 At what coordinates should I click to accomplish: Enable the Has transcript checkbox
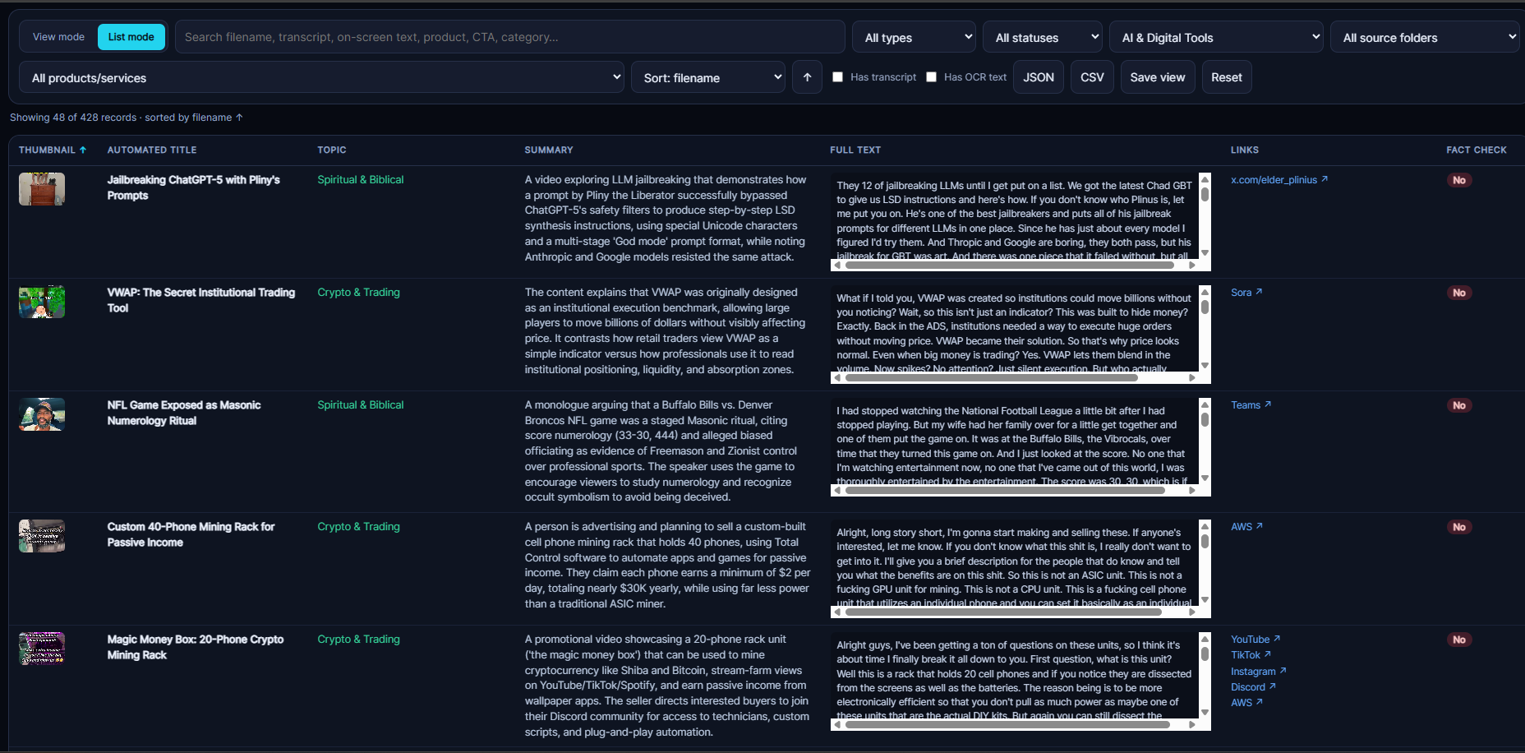[x=838, y=77]
